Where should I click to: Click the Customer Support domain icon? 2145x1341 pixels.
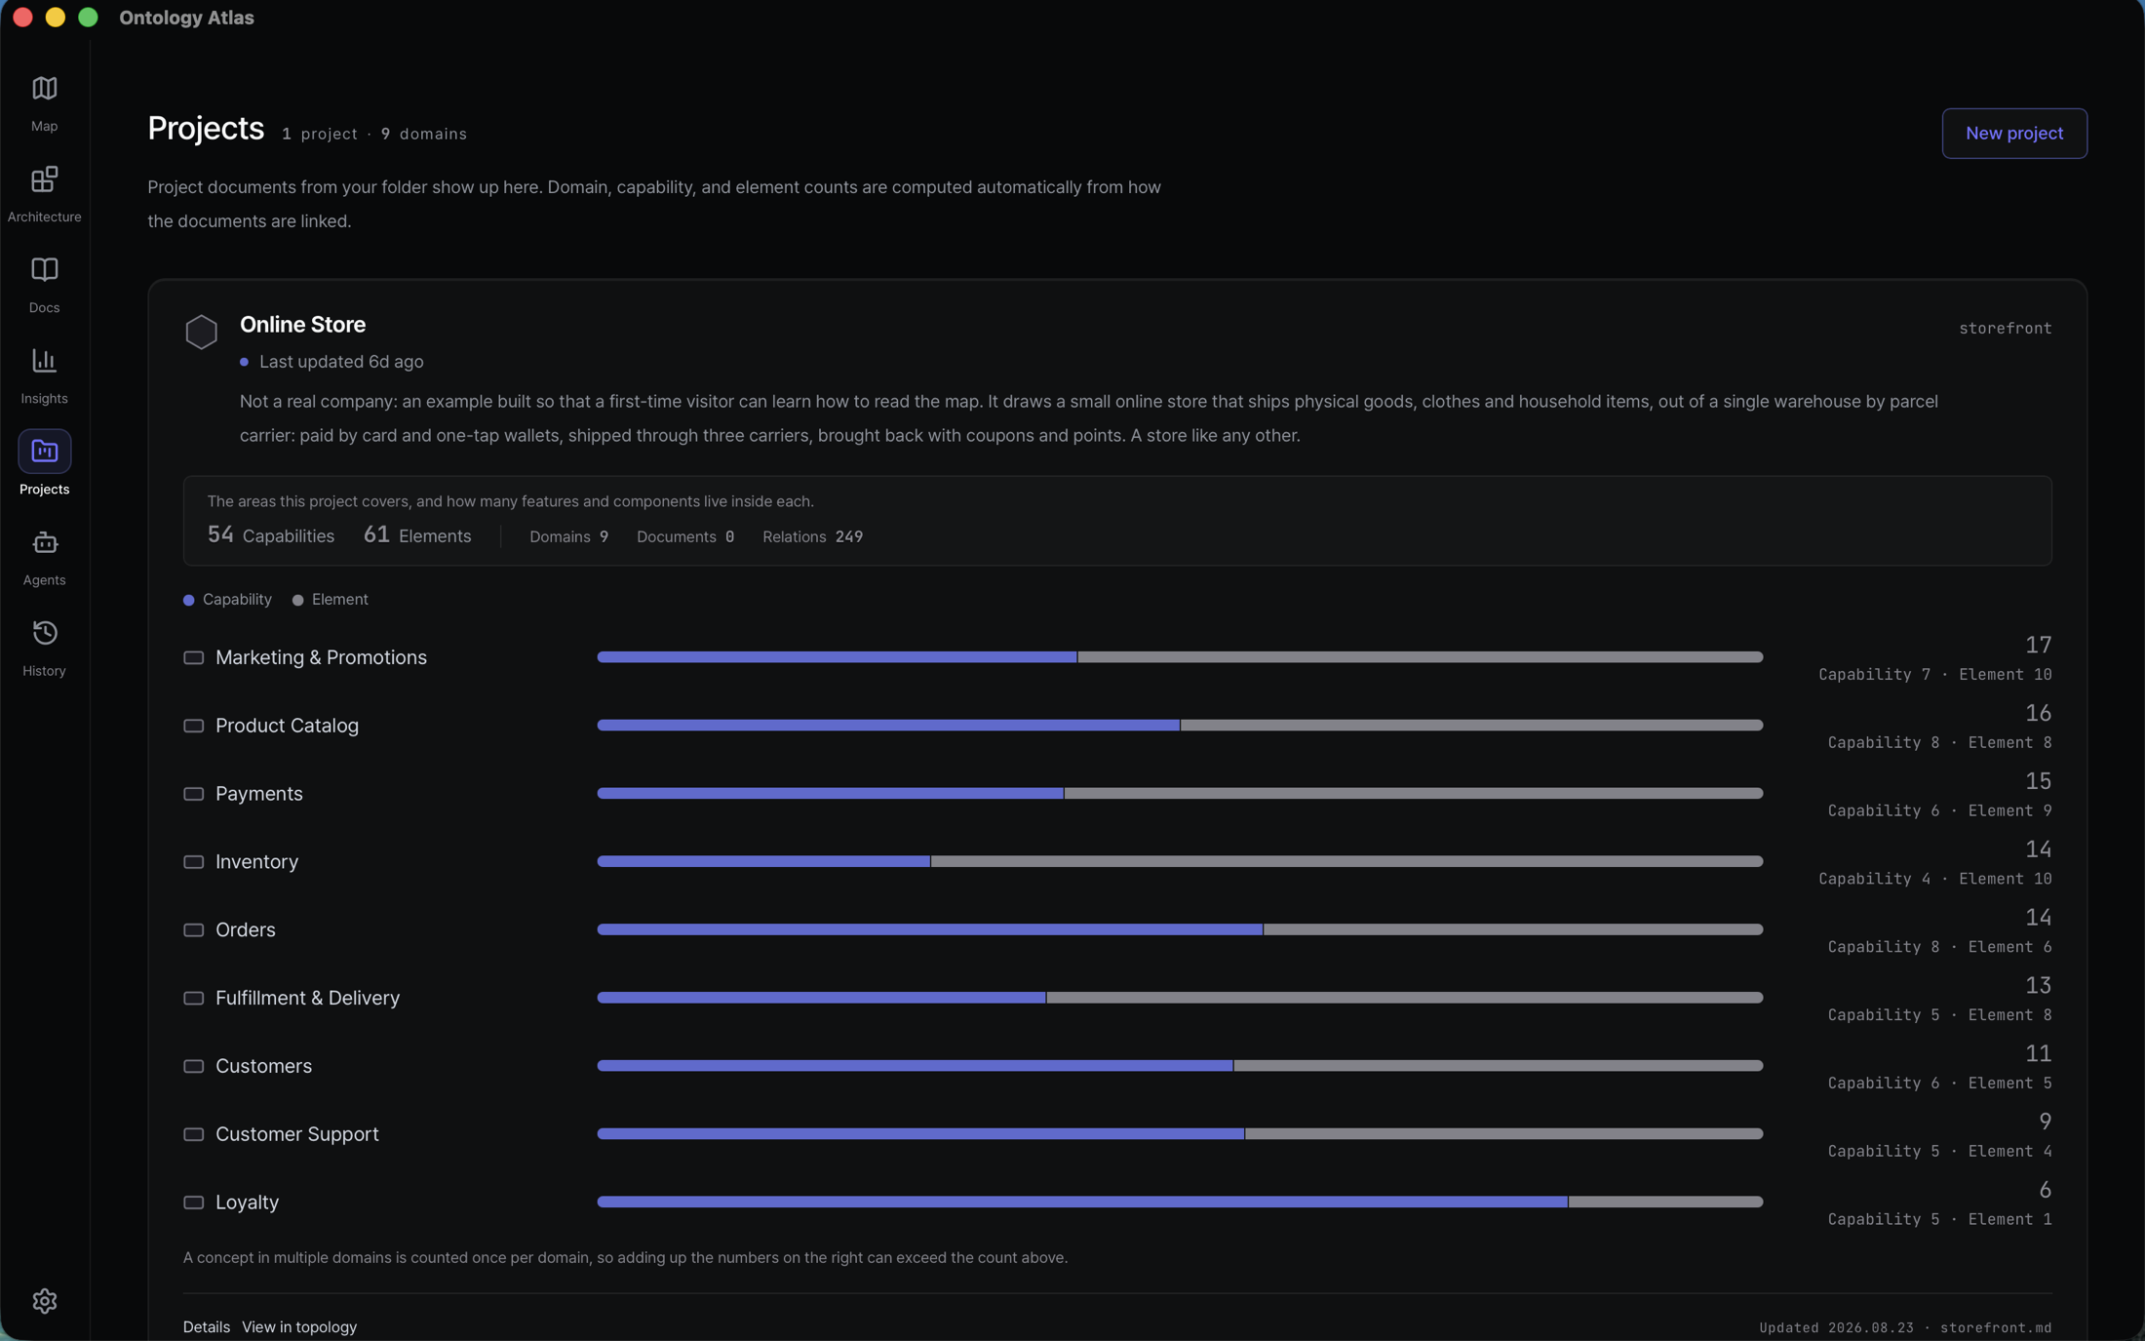[x=194, y=1135]
